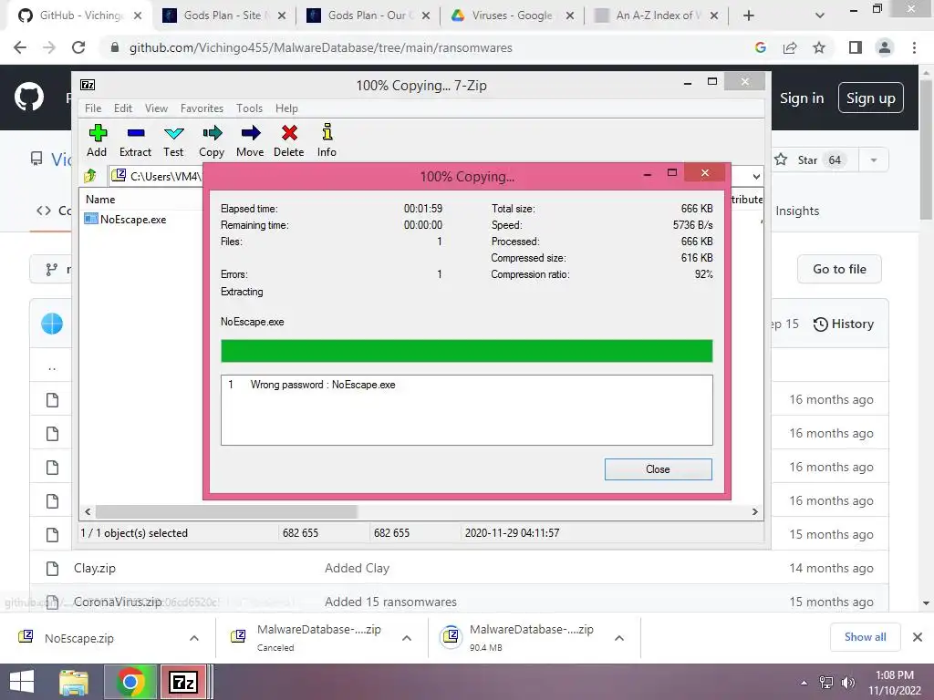Open a new Chrome tab

click(749, 15)
